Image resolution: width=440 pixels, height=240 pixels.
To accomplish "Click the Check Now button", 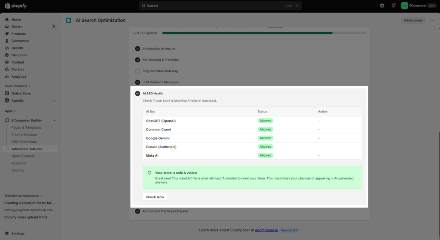I will 155,197.
